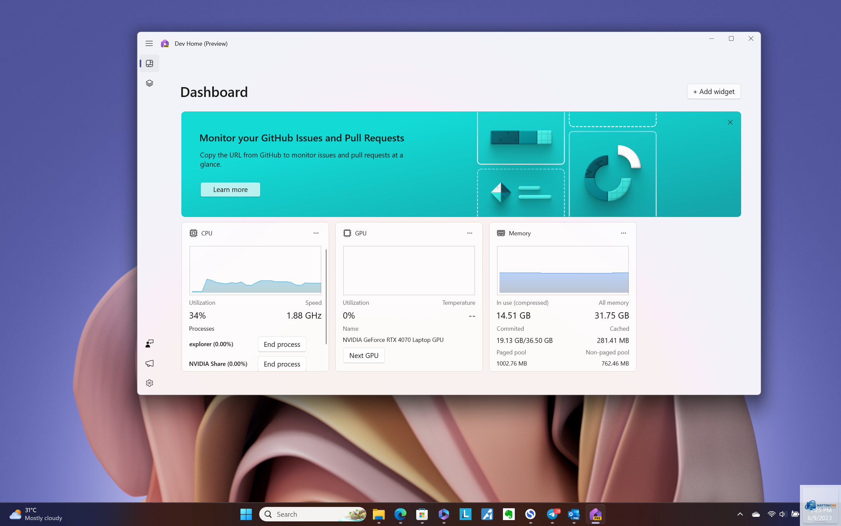The image size is (841, 526).
Task: Click the Dev Home app logo
Action: click(x=165, y=43)
